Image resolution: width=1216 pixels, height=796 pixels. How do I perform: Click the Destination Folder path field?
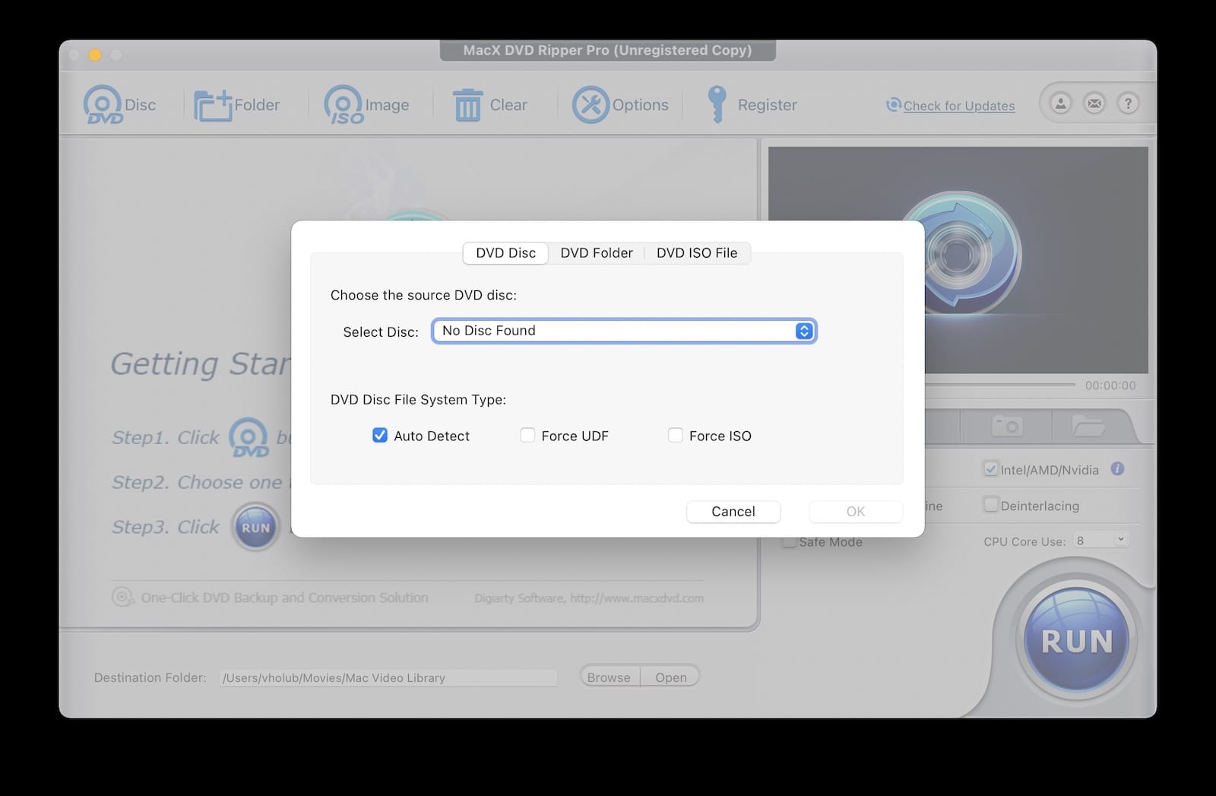click(x=388, y=678)
